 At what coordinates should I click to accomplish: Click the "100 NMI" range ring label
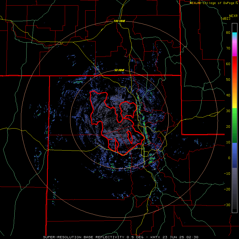pyautogui.click(x=119, y=21)
